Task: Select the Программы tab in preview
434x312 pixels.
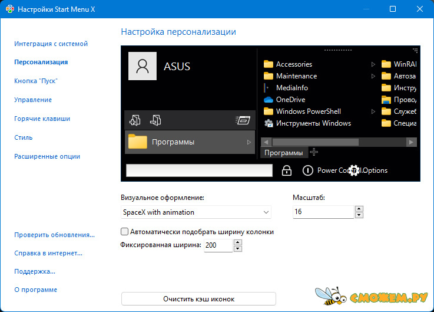Action: pos(284,153)
